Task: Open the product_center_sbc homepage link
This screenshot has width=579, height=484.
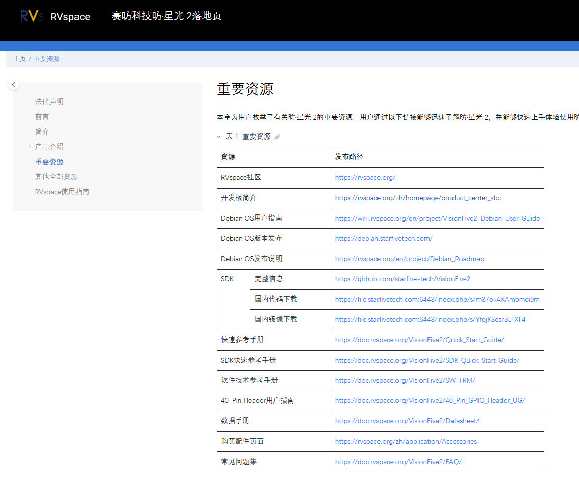Action: [x=418, y=198]
